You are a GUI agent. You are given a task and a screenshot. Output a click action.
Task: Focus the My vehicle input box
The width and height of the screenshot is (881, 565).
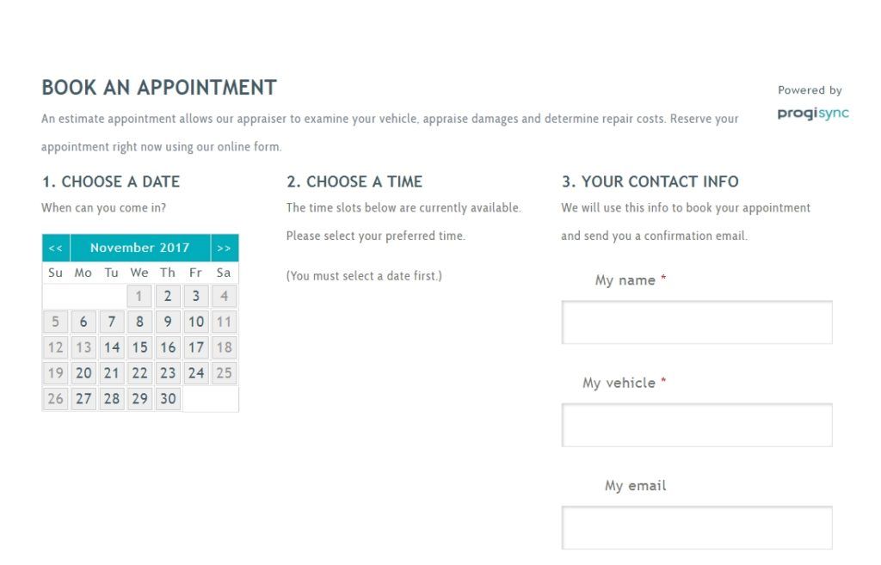697,425
